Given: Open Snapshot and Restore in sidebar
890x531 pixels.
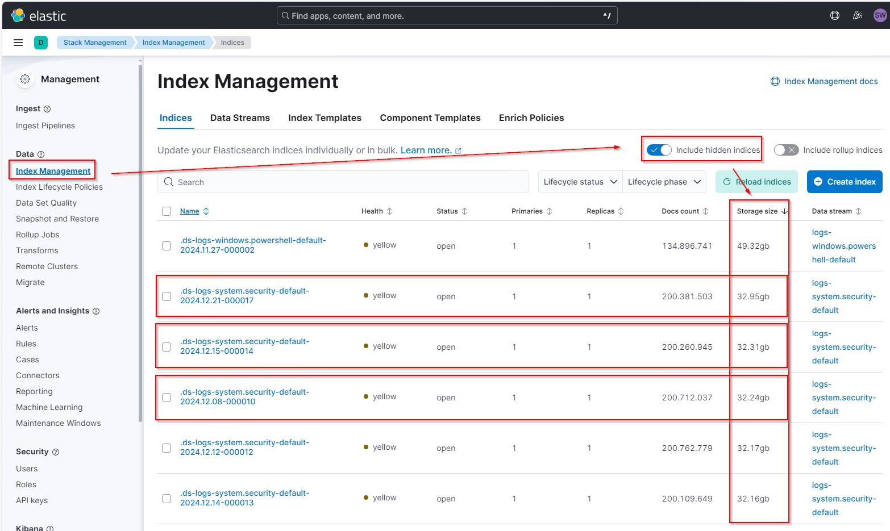Looking at the screenshot, I should (x=57, y=219).
